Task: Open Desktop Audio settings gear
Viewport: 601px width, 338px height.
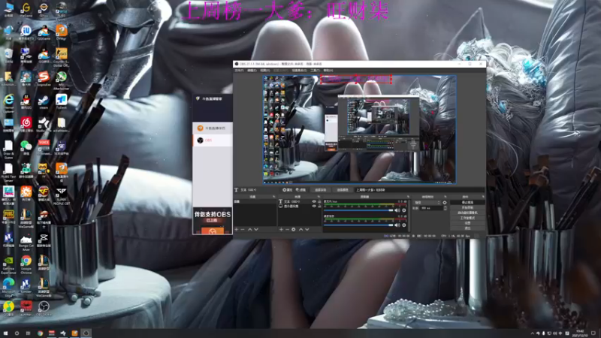Action: pyautogui.click(x=404, y=225)
